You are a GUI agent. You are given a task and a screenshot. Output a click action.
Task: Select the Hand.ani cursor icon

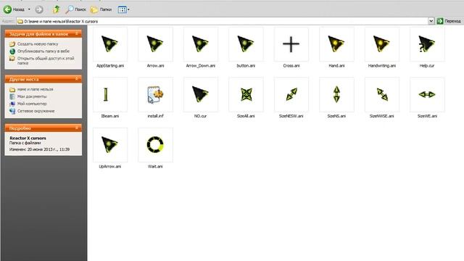[336, 44]
